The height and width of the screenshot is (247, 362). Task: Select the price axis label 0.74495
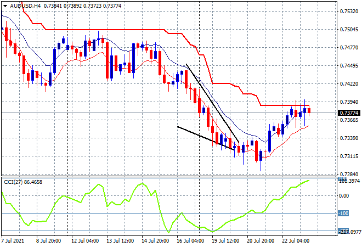(x=349, y=66)
